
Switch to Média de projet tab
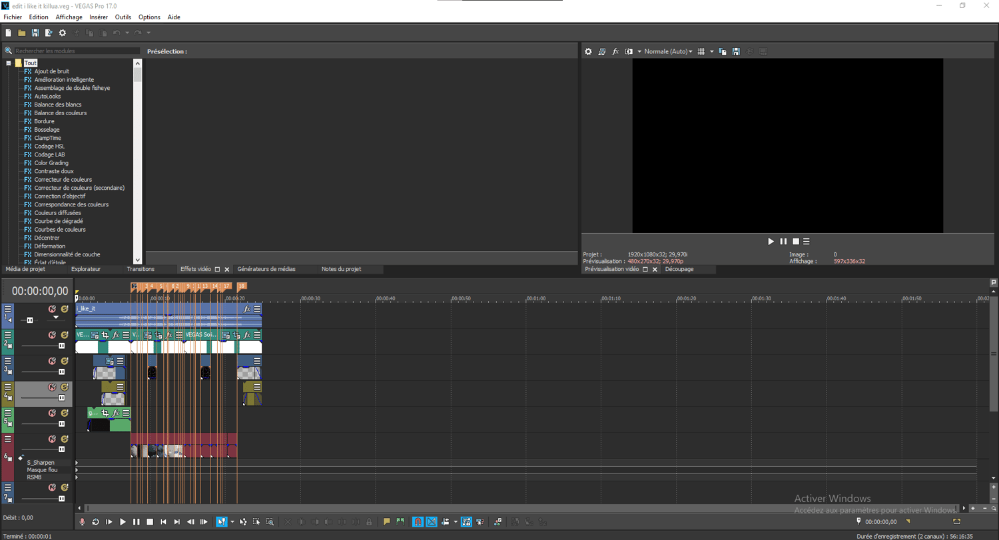pyautogui.click(x=25, y=269)
